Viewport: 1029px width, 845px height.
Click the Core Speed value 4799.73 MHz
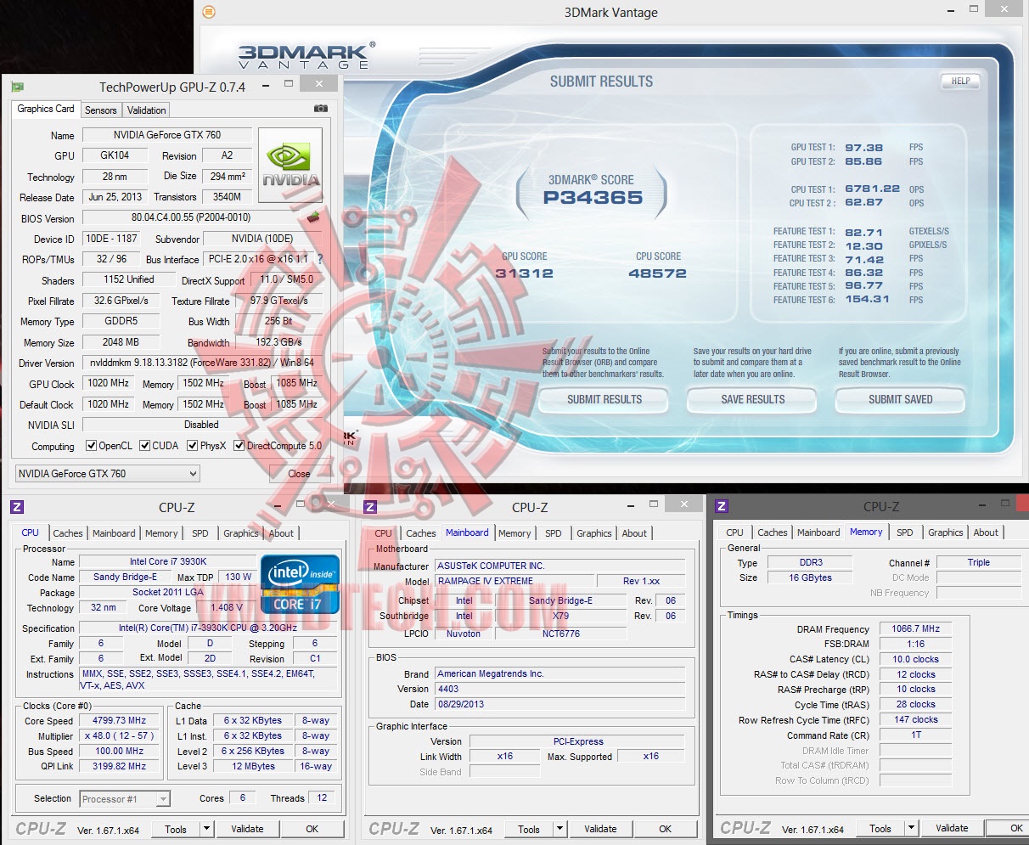pyautogui.click(x=119, y=720)
